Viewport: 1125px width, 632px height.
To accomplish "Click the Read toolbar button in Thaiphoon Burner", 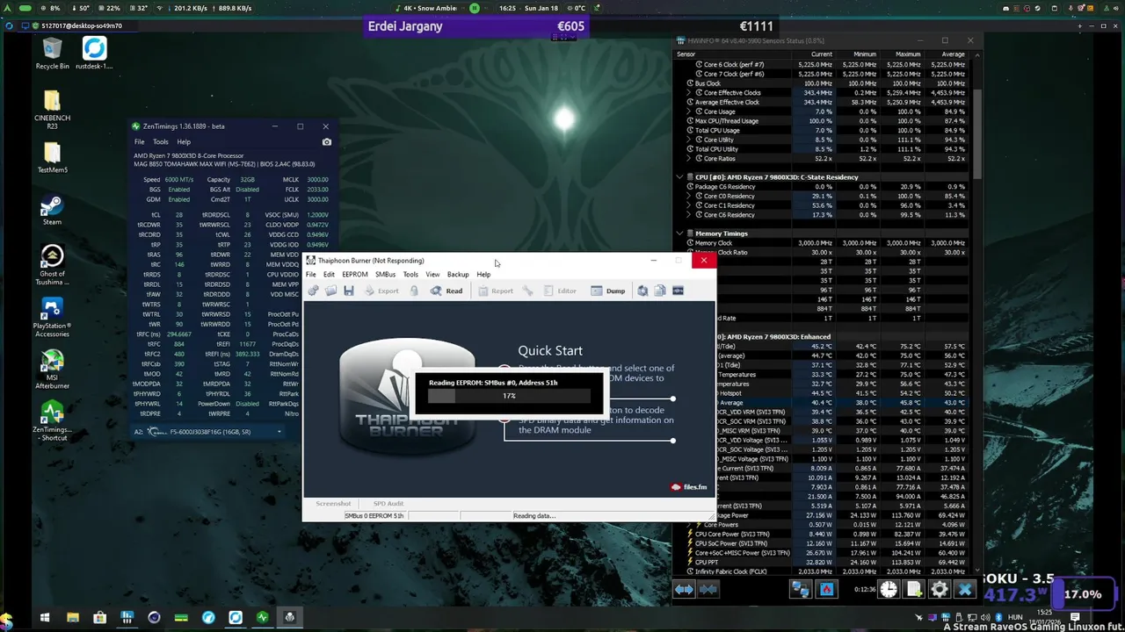I will pos(446,291).
